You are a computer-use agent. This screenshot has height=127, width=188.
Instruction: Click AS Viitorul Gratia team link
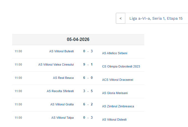(x=62, y=104)
